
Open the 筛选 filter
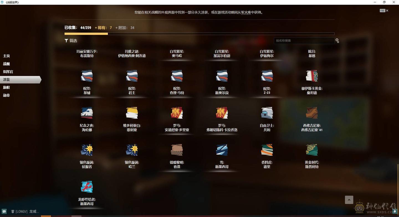(x=71, y=41)
